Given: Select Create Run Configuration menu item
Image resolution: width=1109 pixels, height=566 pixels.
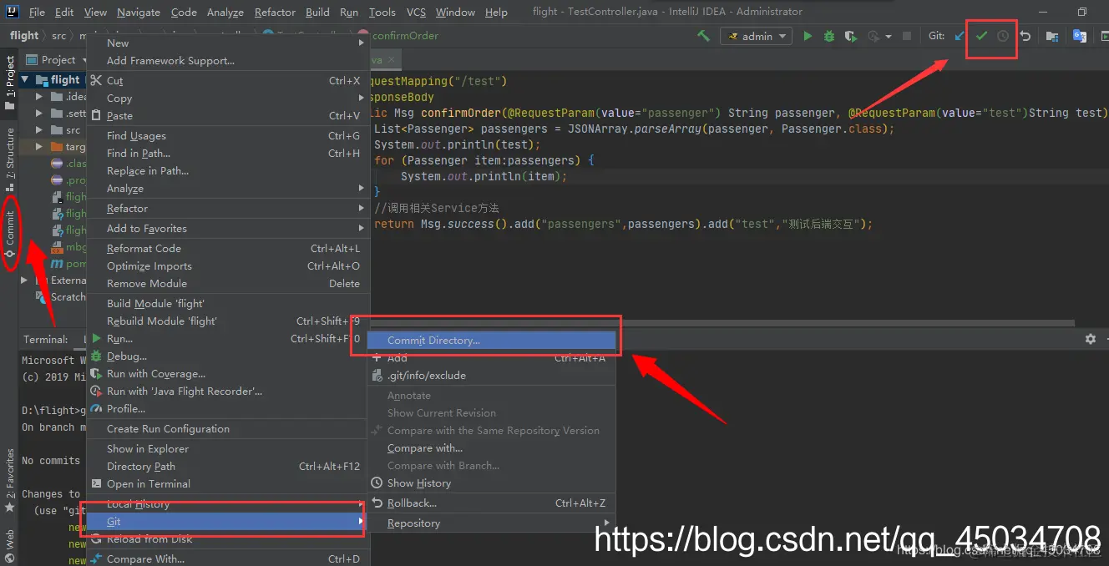Looking at the screenshot, I should click(227, 428).
